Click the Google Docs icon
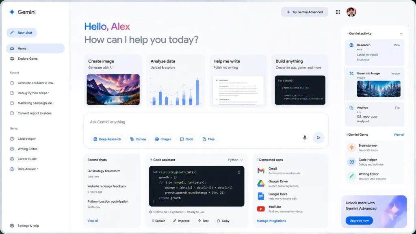 tap(261, 196)
